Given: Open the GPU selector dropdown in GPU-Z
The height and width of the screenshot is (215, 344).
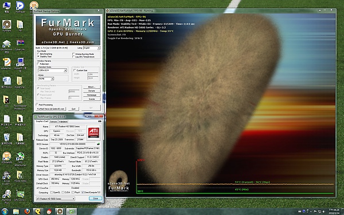Looking at the screenshot, I should (x=55, y=199).
